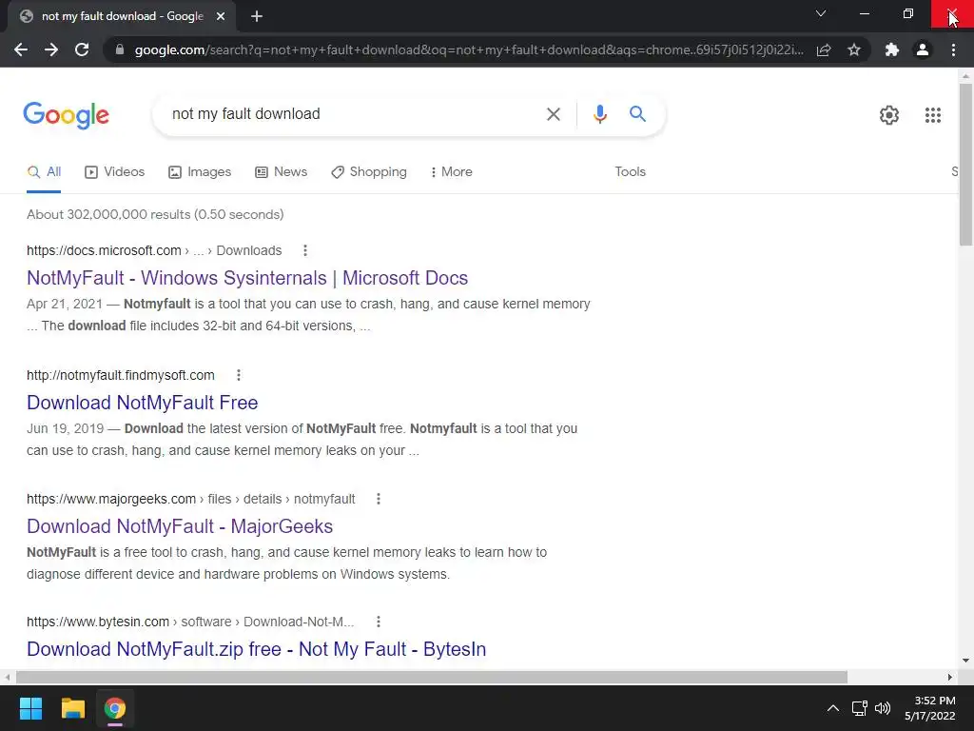Open volume control in the tray
Viewport: 974px width, 731px height.
point(882,708)
